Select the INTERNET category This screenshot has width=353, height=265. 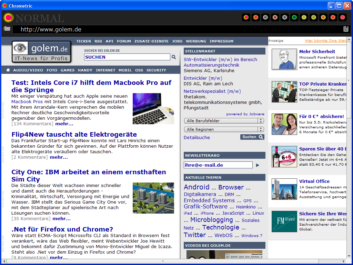coord(105,70)
